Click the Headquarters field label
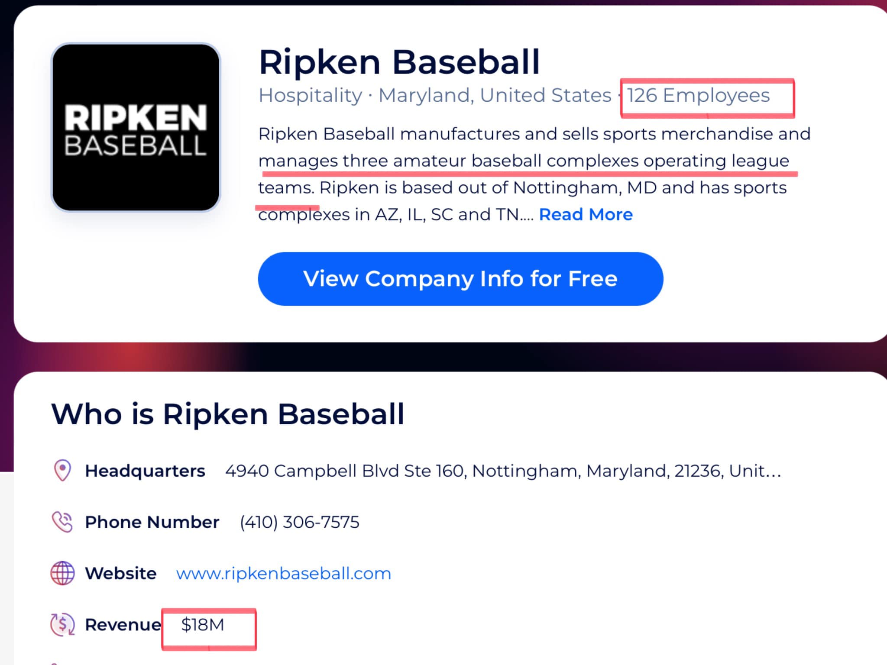 145,471
